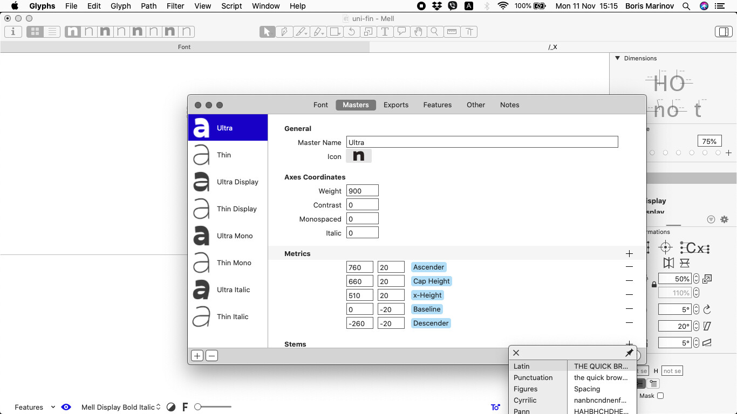The width and height of the screenshot is (737, 414).
Task: Collapse the Dimensions panel section
Action: (x=617, y=58)
